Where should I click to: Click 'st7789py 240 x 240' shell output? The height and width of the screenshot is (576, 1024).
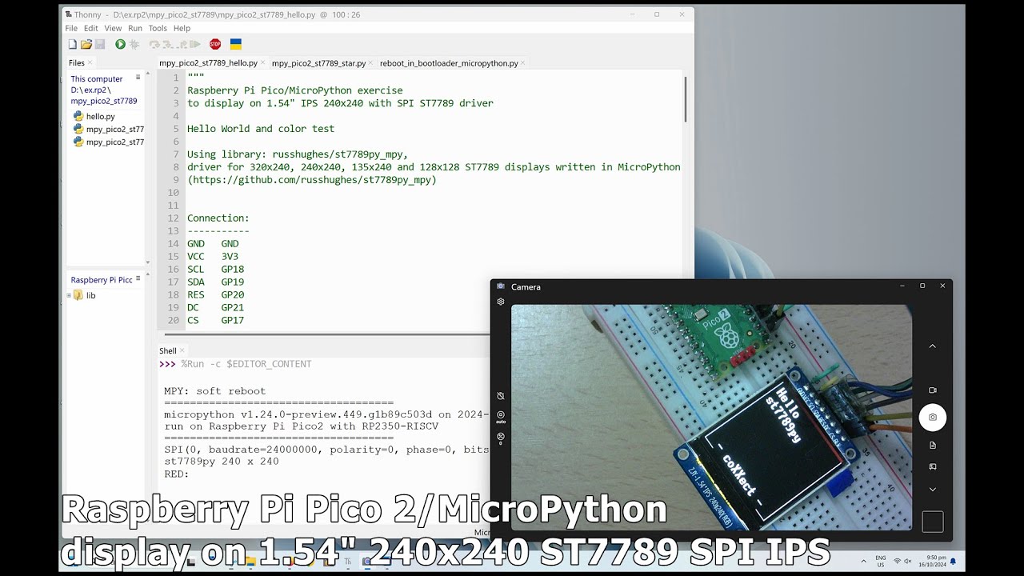(x=222, y=462)
